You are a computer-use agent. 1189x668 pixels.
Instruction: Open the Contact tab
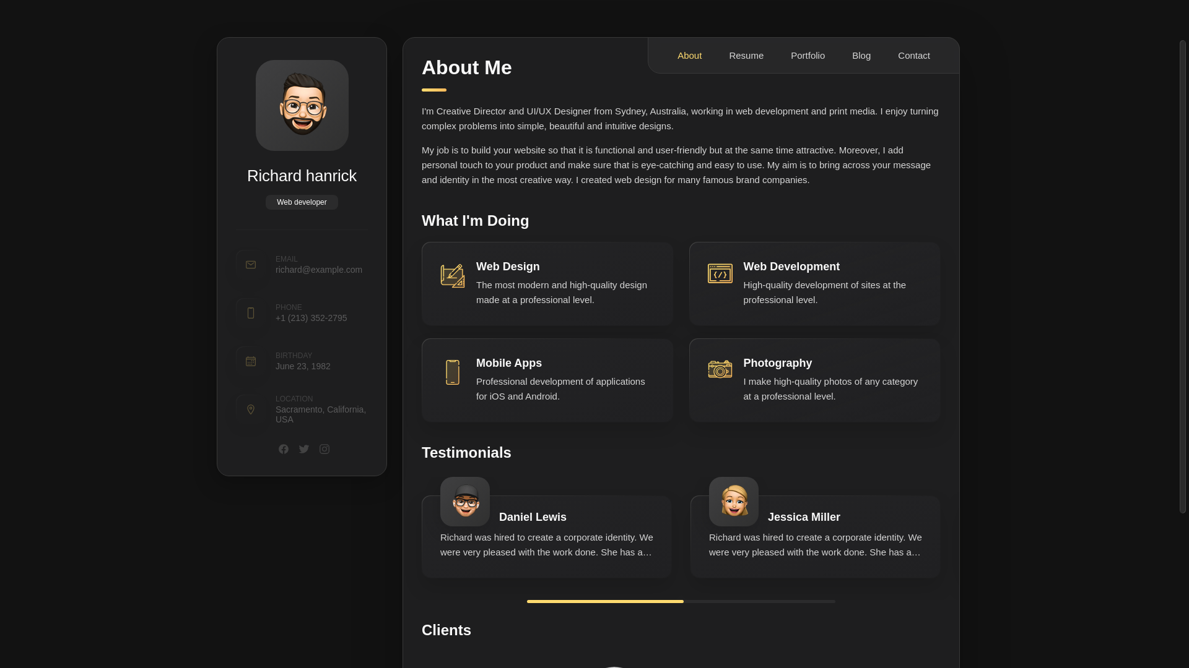914,56
